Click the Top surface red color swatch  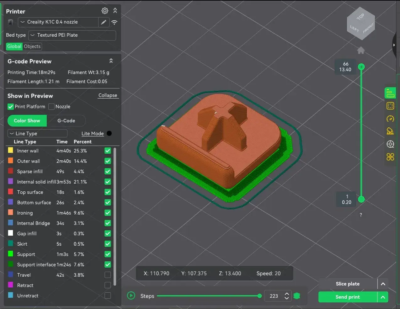pyautogui.click(x=11, y=192)
